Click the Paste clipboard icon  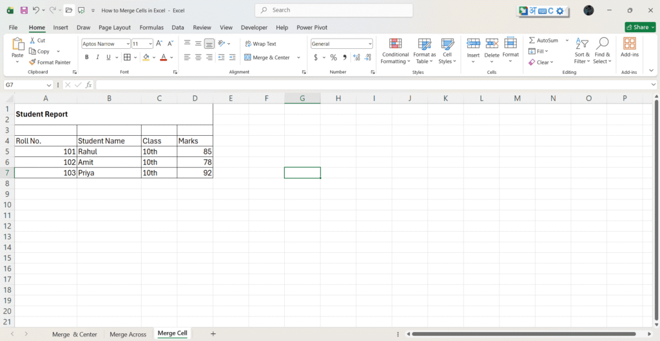[x=17, y=44]
